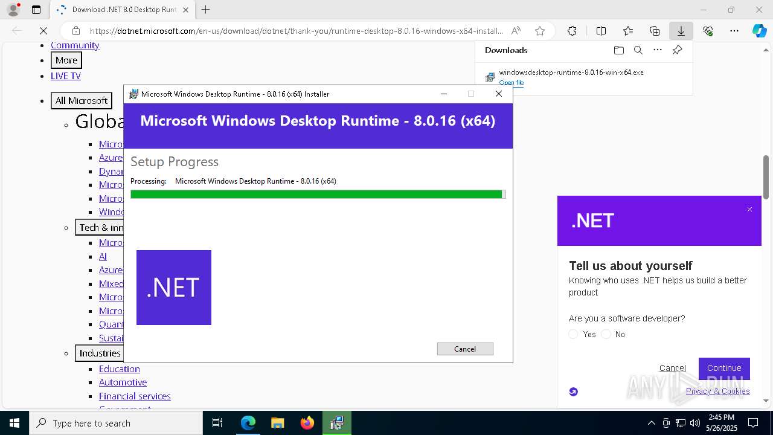
Task: Click the installer icon on taskbar
Action: [336, 423]
